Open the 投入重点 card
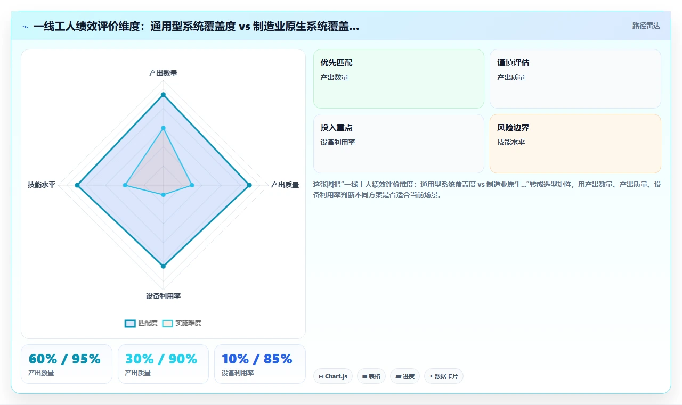Image resolution: width=682 pixels, height=405 pixels. [x=399, y=144]
